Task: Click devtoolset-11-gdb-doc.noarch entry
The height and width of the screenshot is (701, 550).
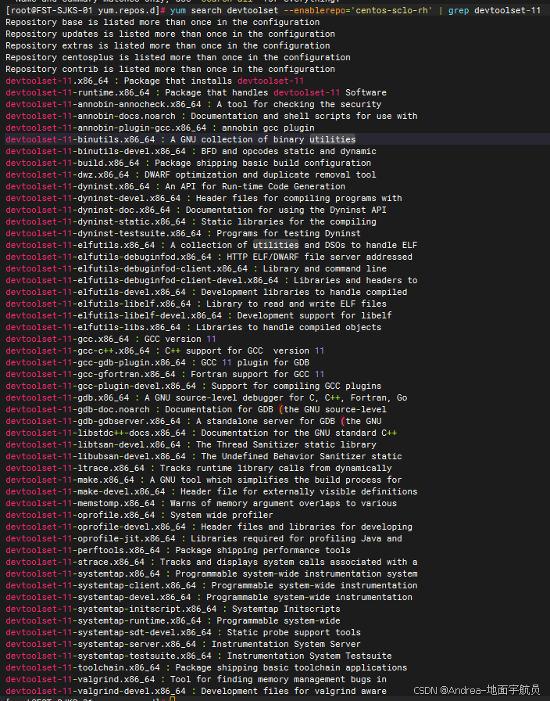Action: point(196,409)
